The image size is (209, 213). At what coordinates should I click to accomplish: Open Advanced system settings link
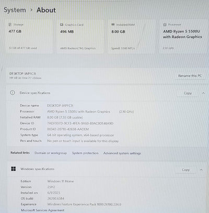point(122,153)
